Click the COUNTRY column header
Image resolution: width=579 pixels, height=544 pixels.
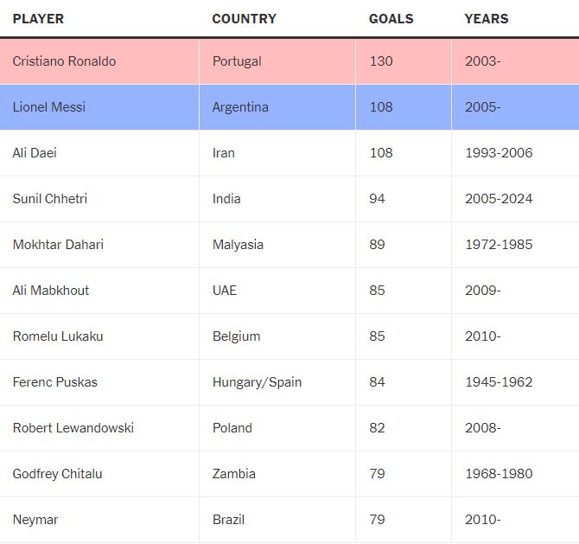coord(244,18)
